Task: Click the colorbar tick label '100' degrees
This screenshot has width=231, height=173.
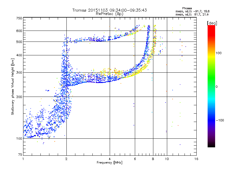Action: tap(219, 53)
